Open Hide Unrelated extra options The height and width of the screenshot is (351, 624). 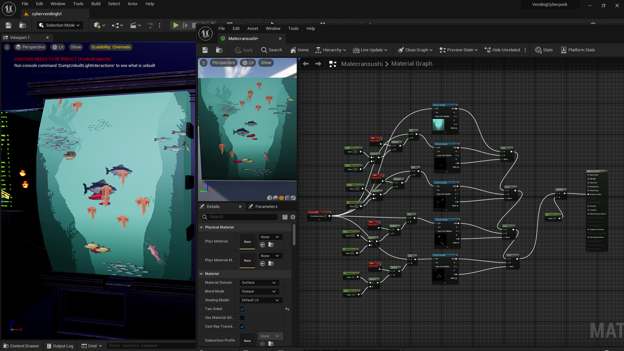[525, 50]
